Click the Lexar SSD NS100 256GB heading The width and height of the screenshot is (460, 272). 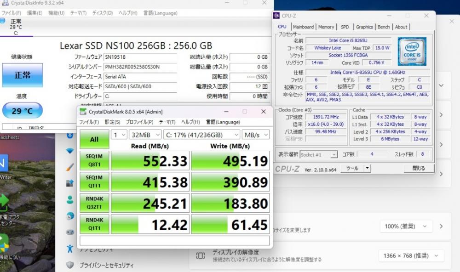[136, 46]
